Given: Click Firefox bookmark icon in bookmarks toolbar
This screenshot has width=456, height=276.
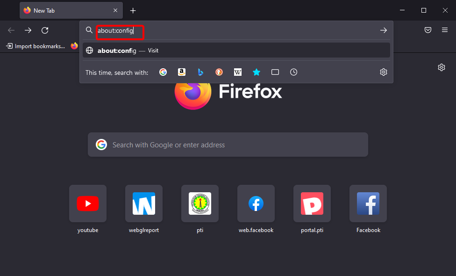Looking at the screenshot, I should [x=74, y=46].
